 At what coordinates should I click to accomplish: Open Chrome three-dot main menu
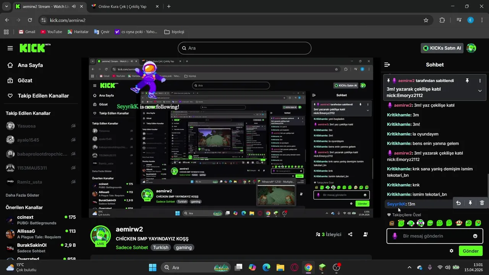(482, 20)
